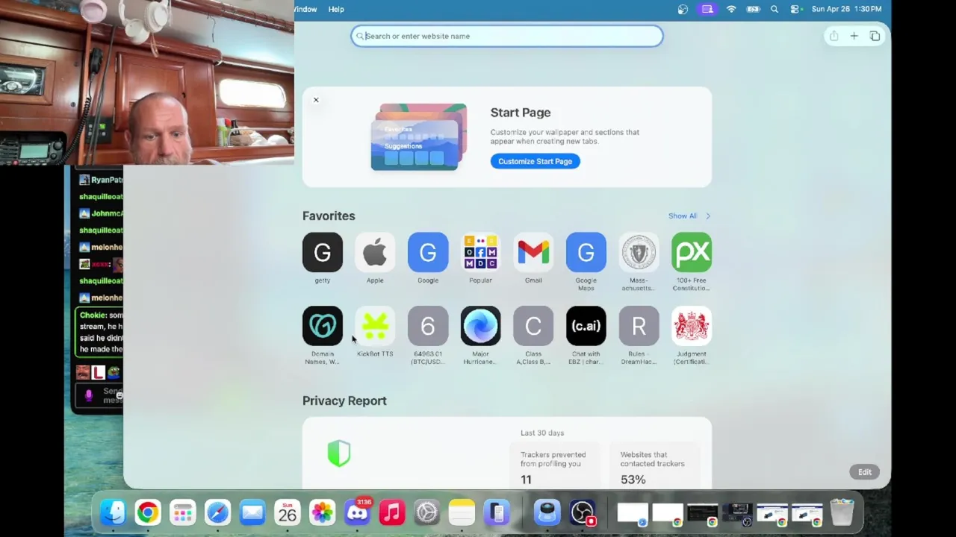Open the 100+ Free Constitution px favorite

point(692,252)
